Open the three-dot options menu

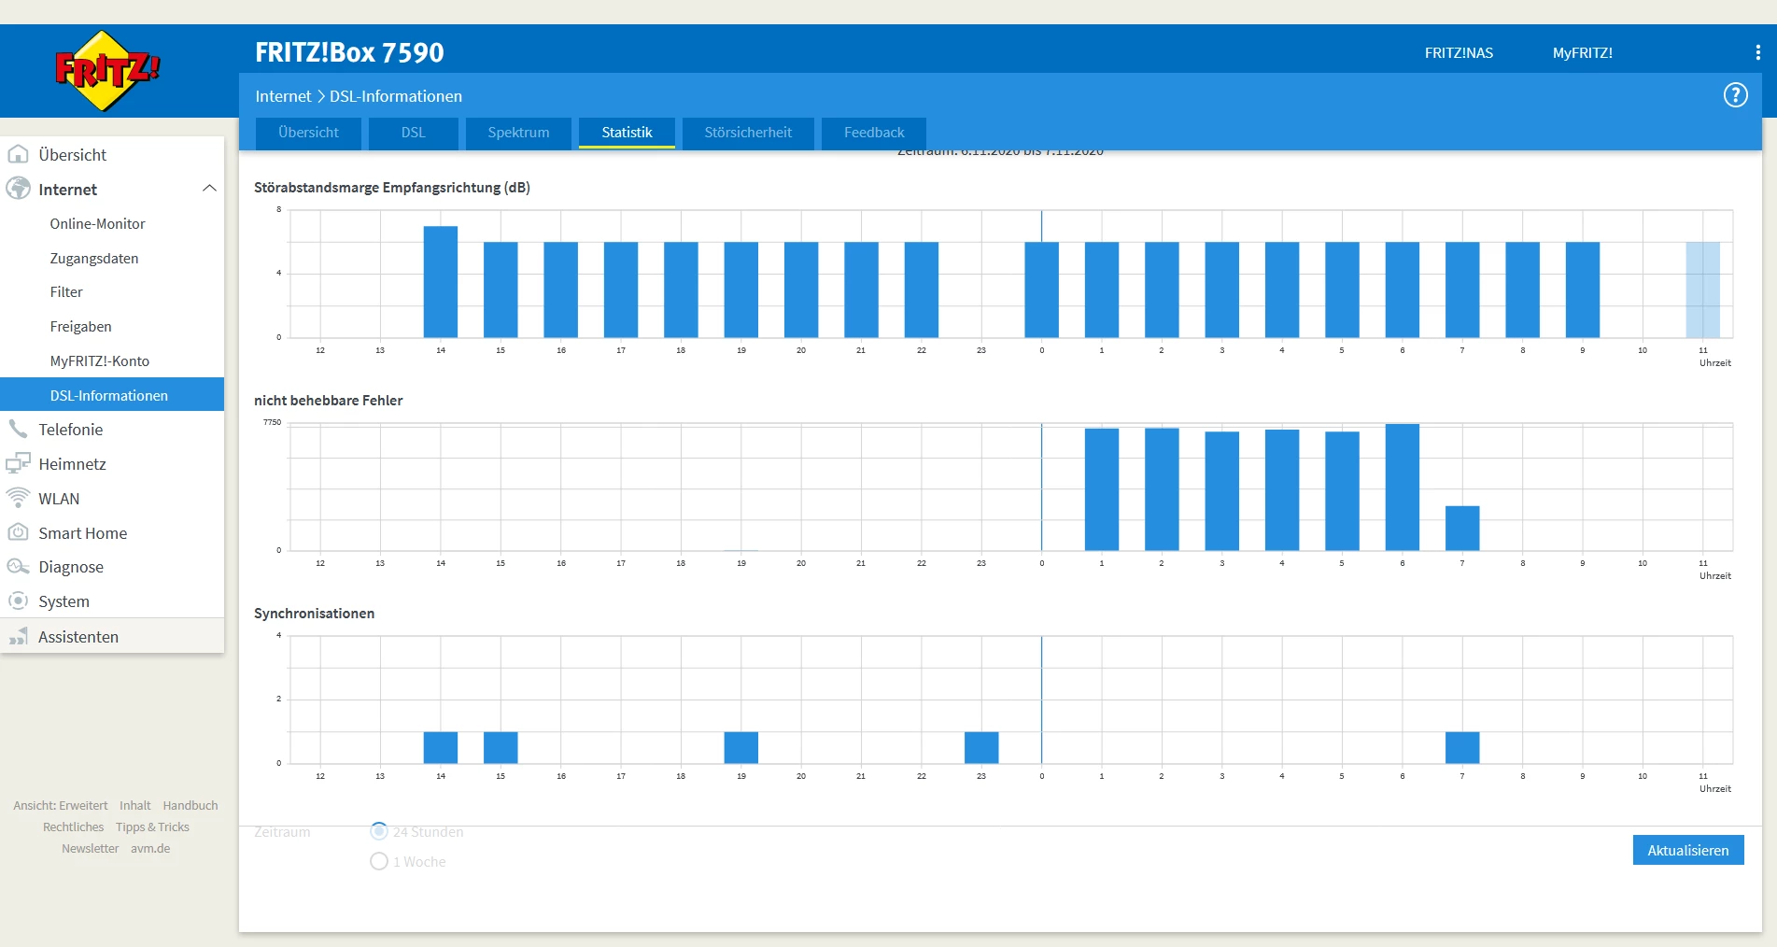[x=1757, y=52]
